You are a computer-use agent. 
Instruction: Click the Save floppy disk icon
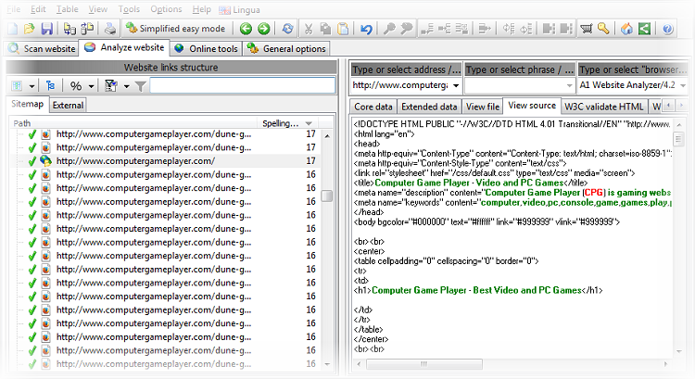pos(47,29)
